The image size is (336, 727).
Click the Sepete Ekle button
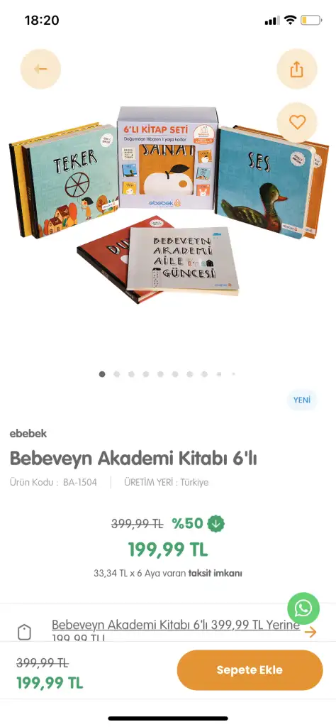[x=250, y=670]
